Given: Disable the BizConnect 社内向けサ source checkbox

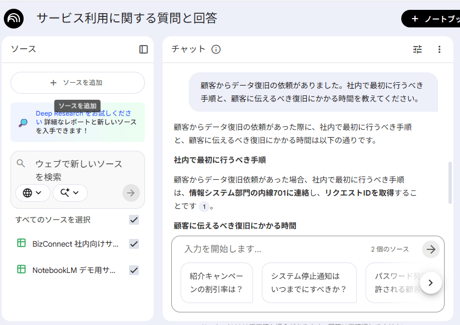Looking at the screenshot, I should pos(133,244).
